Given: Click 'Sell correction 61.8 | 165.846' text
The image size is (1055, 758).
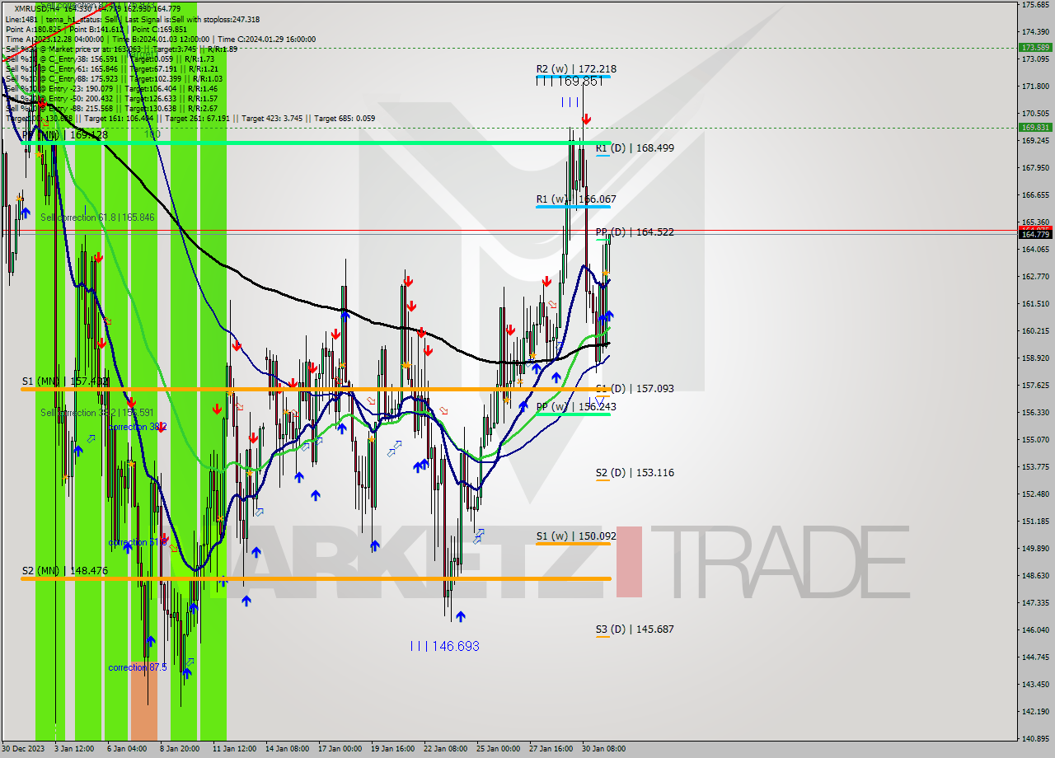Looking at the screenshot, I should pos(97,218).
